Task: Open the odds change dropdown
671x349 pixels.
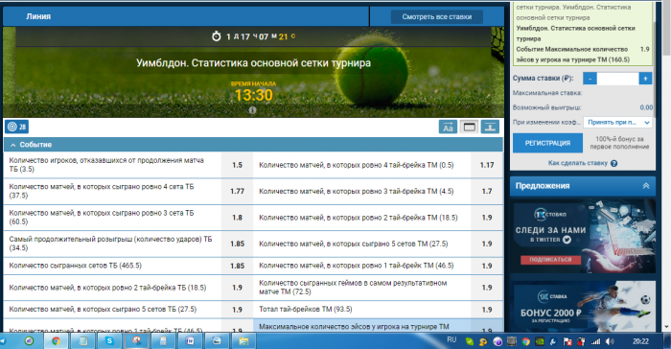Action: [618, 123]
